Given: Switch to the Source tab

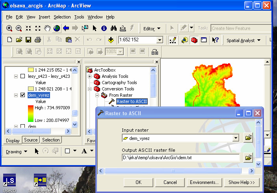Looking at the screenshot, I should (31, 140).
